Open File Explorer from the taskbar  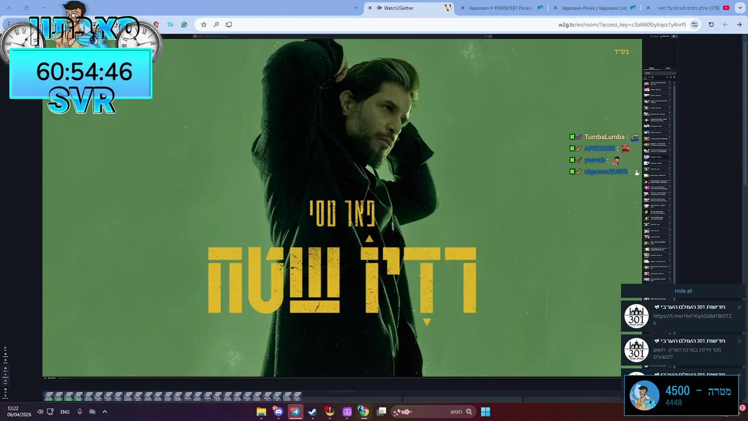(261, 412)
